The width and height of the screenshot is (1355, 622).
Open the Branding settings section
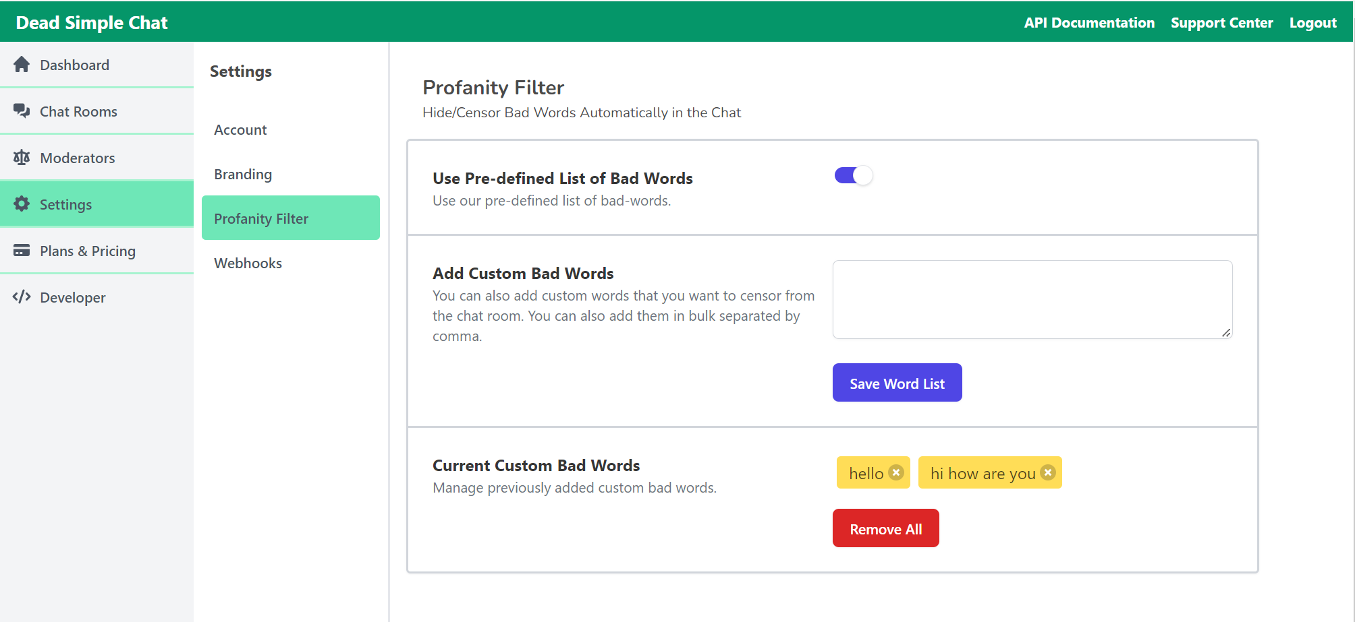tap(243, 175)
